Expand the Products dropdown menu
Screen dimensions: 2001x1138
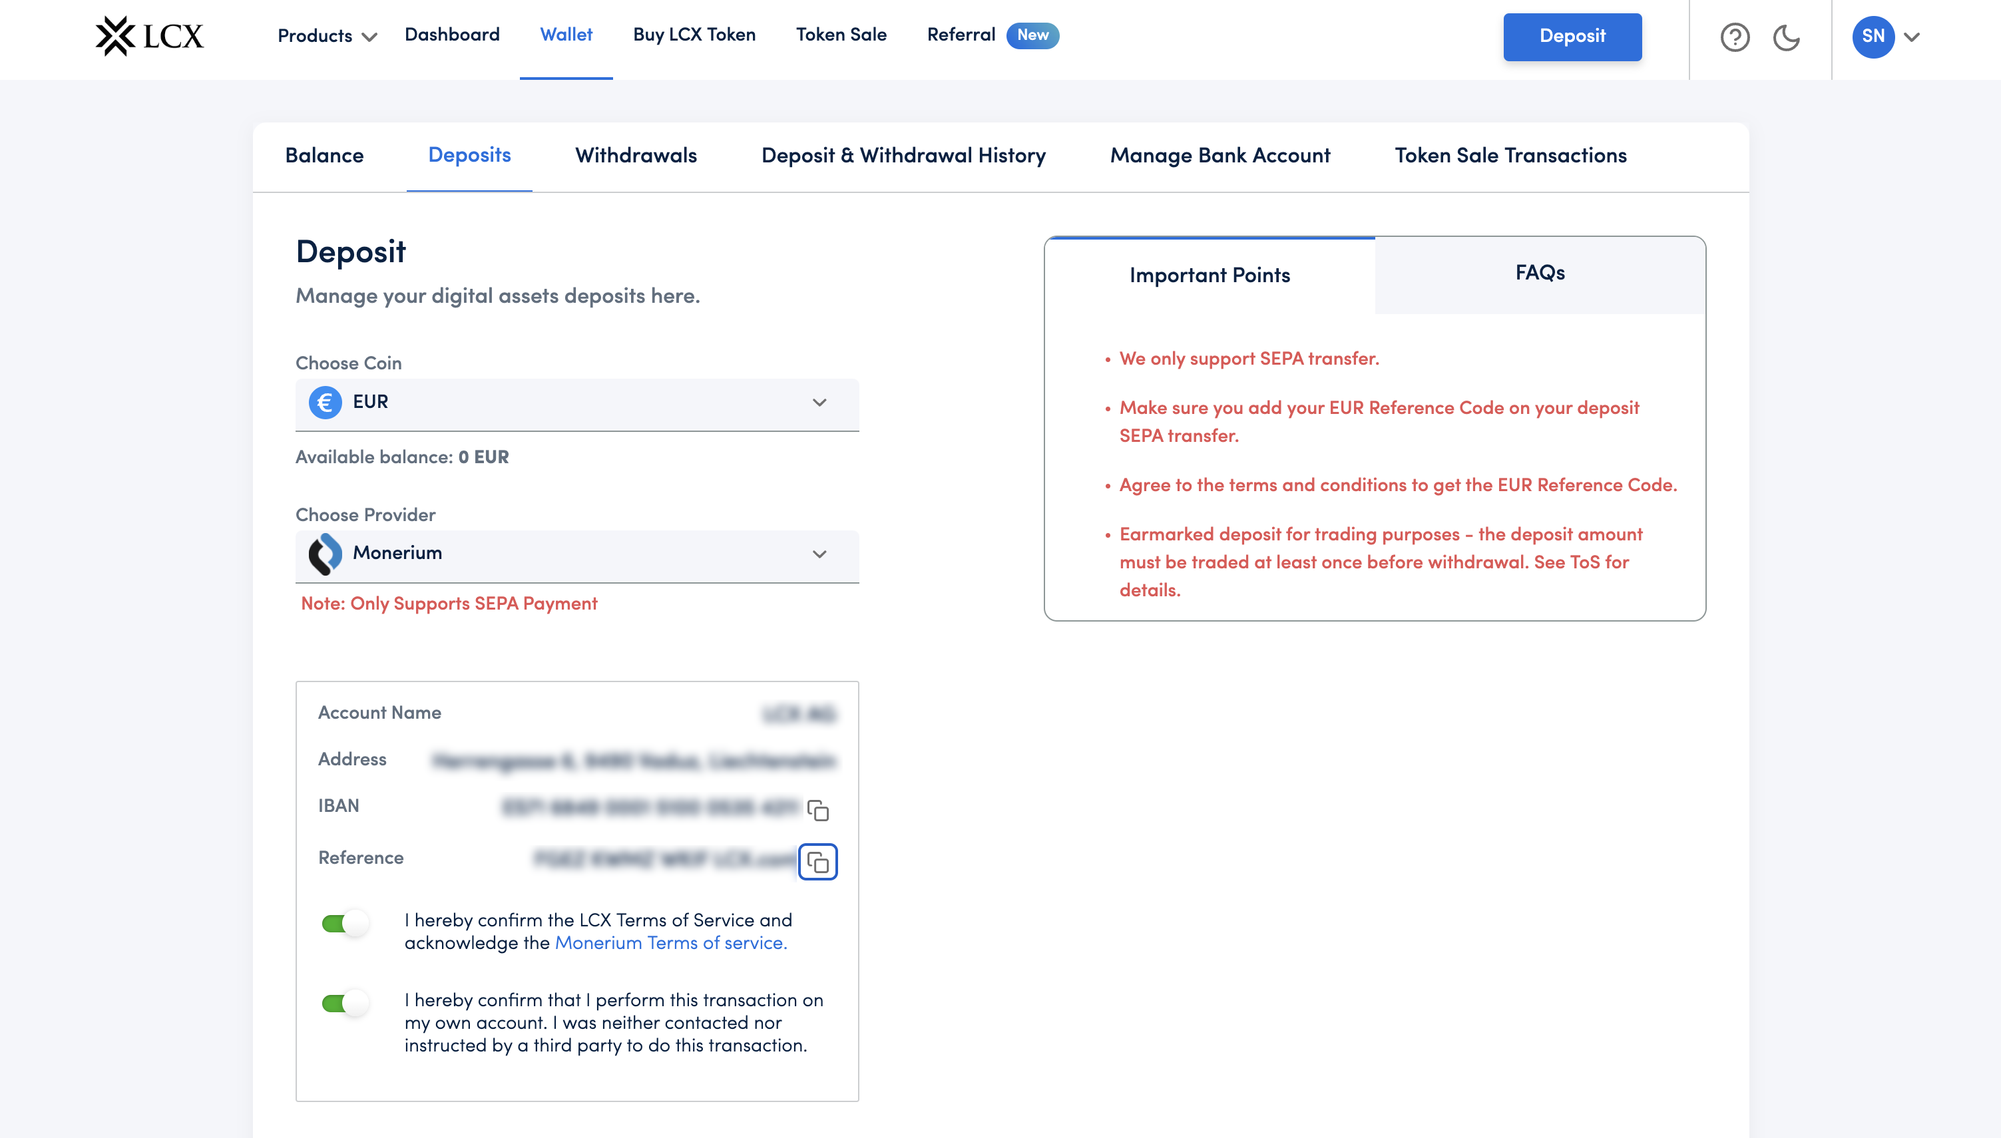click(328, 36)
